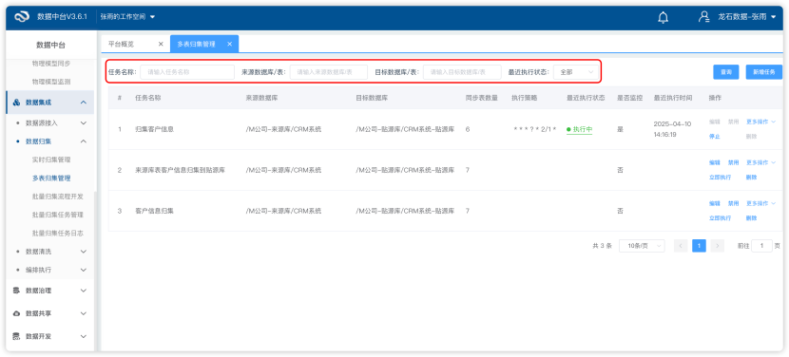This screenshot has width=789, height=357.
Task: Switch to the 多表归集管理 tab
Action: point(196,45)
